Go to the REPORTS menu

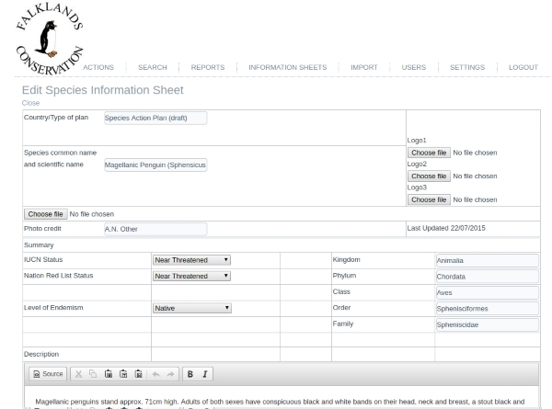(x=208, y=67)
